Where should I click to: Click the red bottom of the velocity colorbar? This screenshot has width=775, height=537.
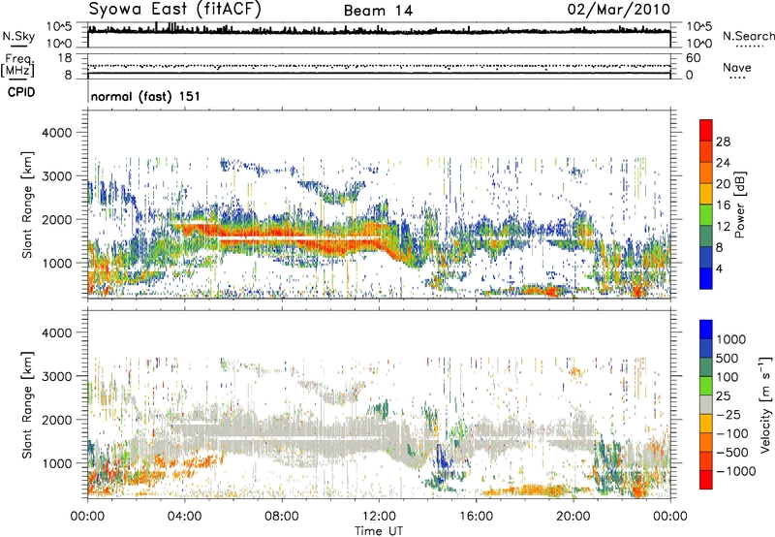[706, 480]
